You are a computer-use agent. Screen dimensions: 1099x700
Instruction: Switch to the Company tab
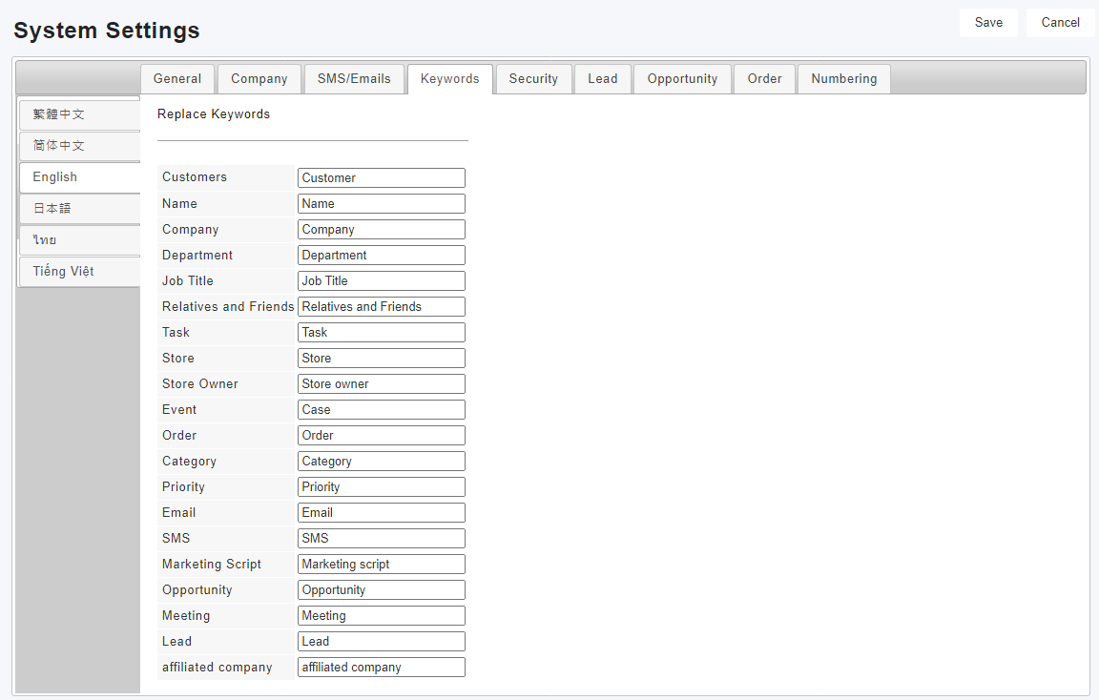click(259, 79)
